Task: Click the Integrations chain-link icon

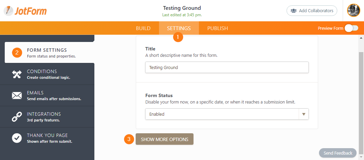Action: click(17, 117)
